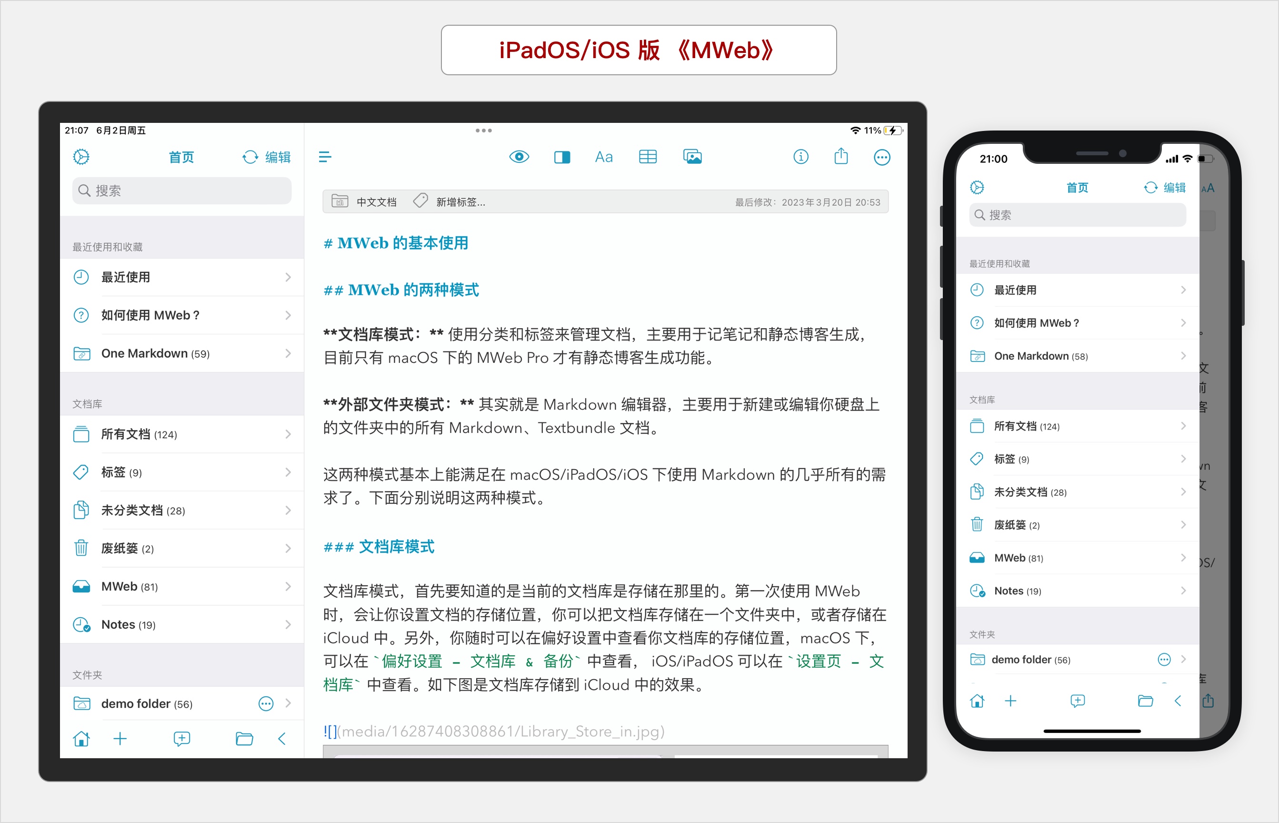The image size is (1279, 823).
Task: Expand chevron of 标签 (9) on iPhone
Action: pos(1183,459)
